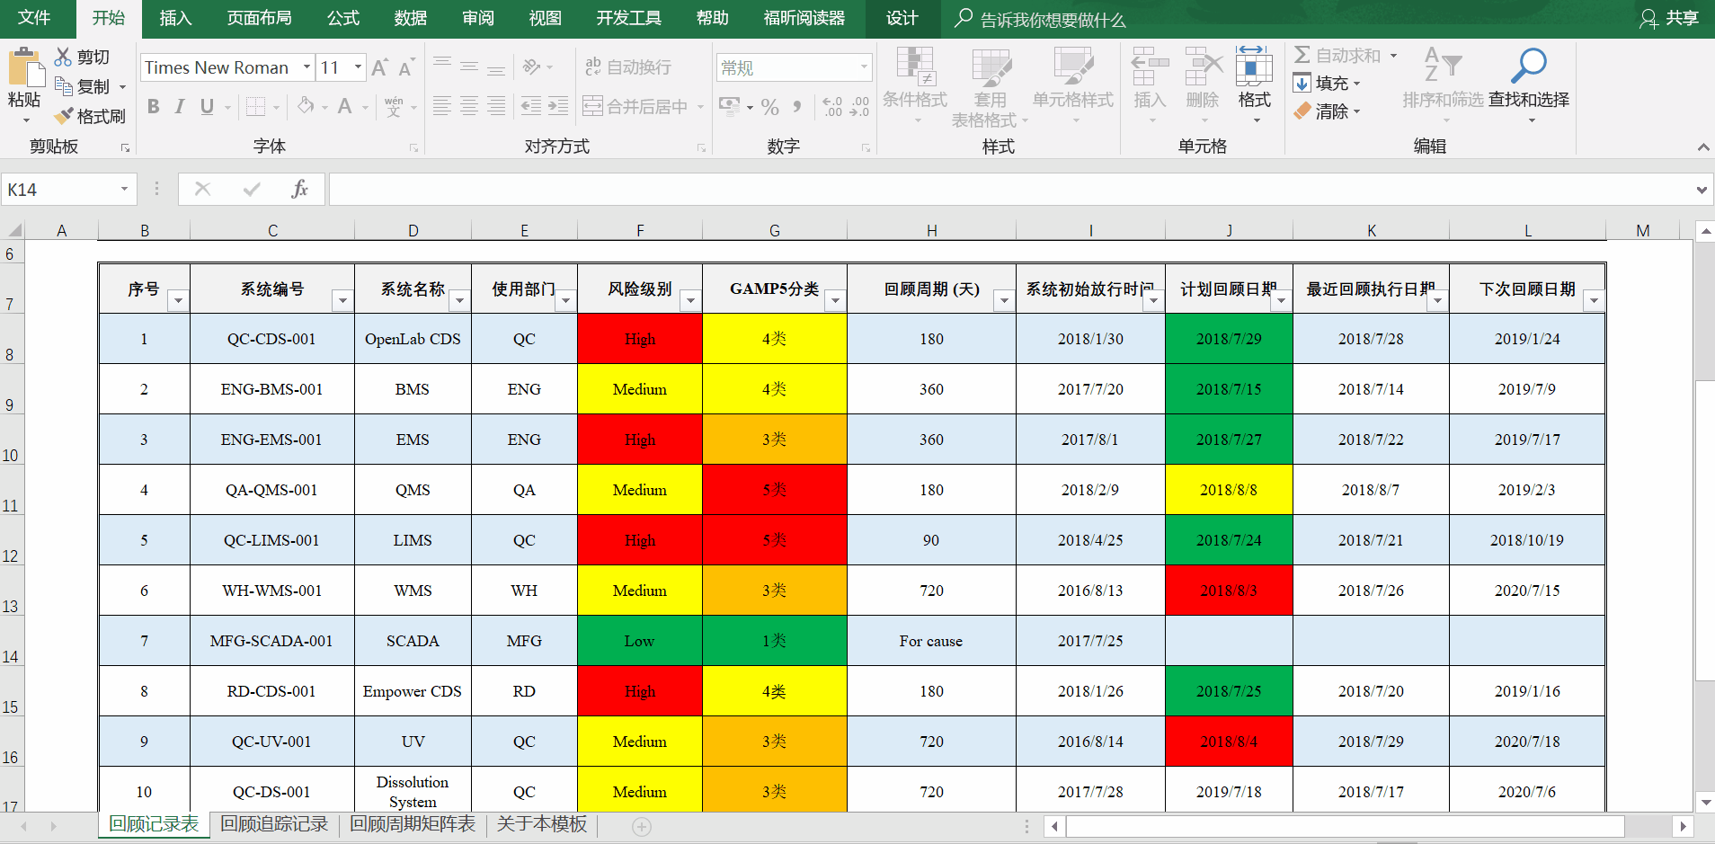This screenshot has width=1715, height=844.
Task: Click the Copy (复制) icon
Action: (x=63, y=86)
